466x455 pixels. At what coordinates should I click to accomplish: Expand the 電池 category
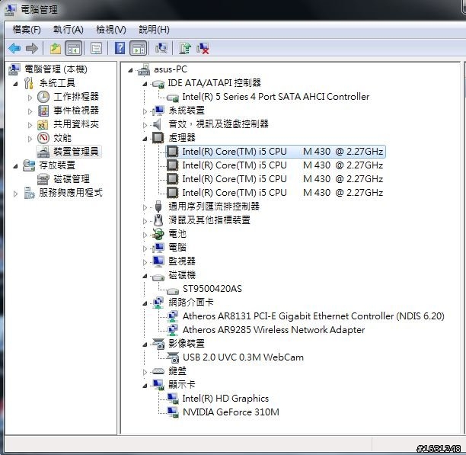pyautogui.click(x=145, y=235)
